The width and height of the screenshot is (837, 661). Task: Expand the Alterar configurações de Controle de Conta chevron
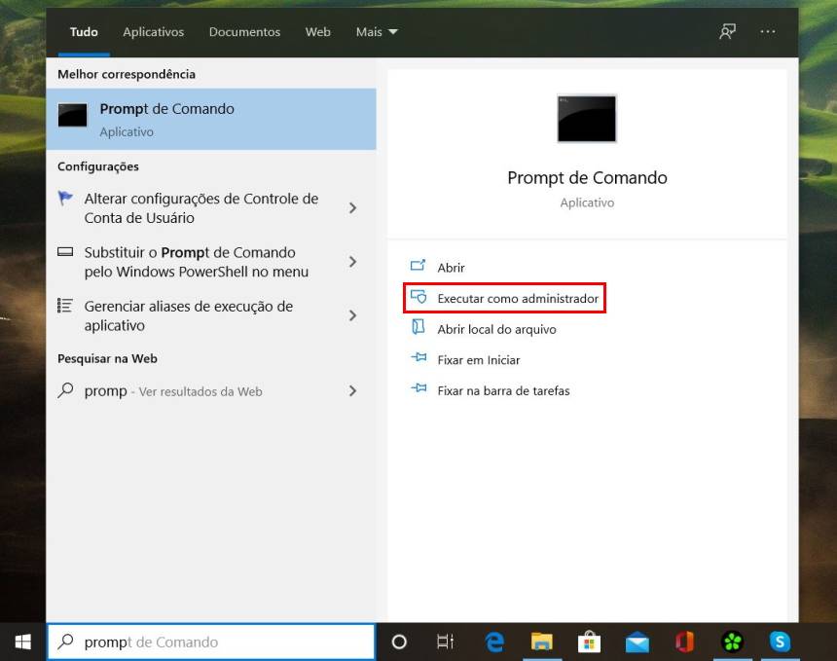(x=352, y=207)
